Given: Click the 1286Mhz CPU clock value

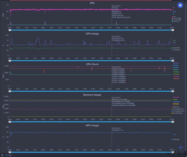Looking at the screenshot, I should 176,79.
